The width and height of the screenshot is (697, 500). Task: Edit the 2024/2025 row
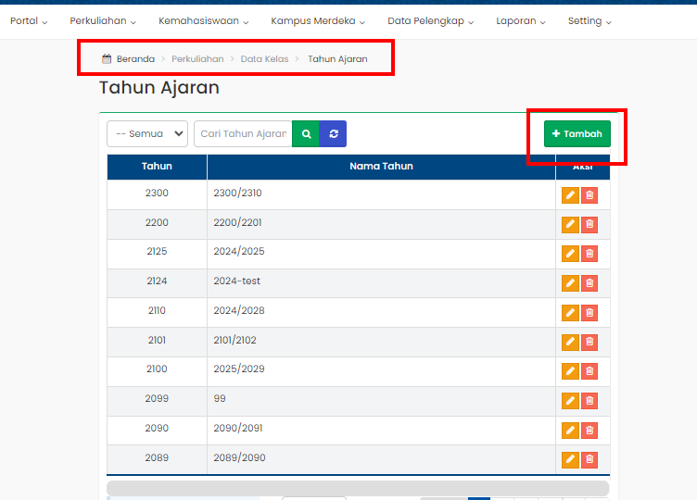[x=570, y=254]
